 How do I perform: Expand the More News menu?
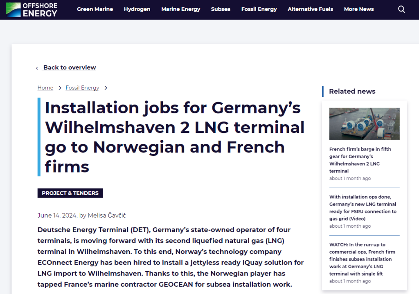[x=359, y=9]
